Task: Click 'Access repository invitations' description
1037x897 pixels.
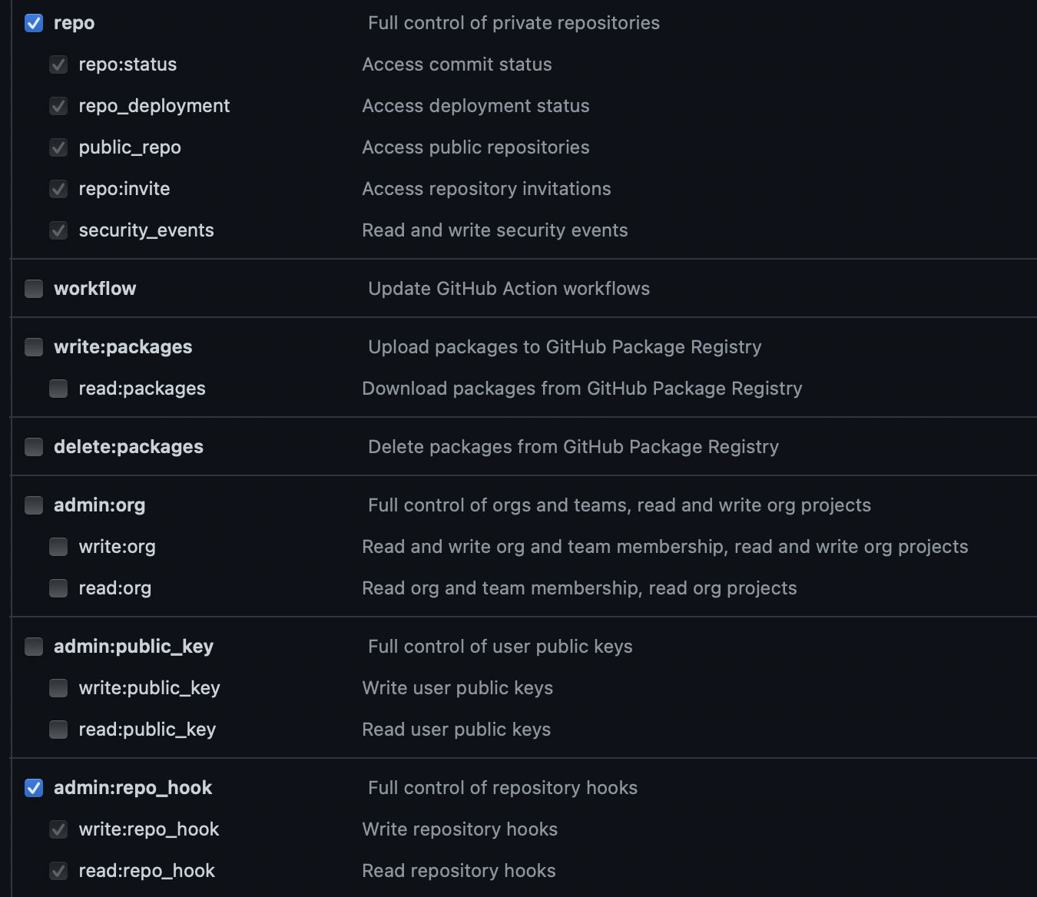Action: click(x=487, y=189)
